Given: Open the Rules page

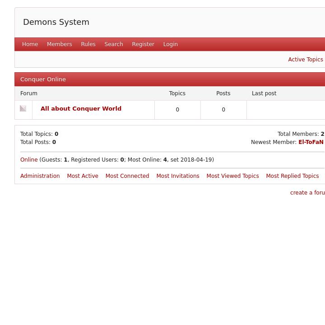Looking at the screenshot, I should coord(88,44).
